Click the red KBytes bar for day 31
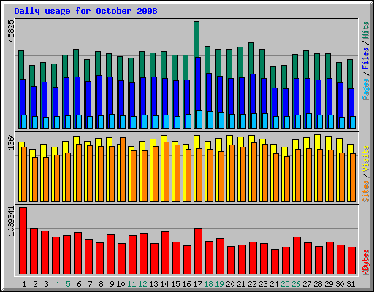374x292 pixels. click(351, 261)
